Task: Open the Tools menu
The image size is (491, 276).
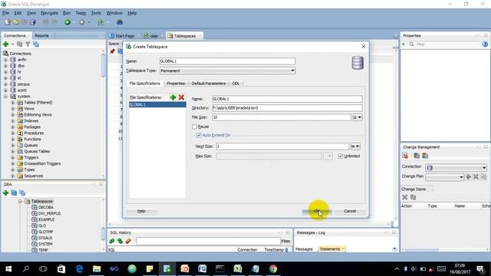Action: pyautogui.click(x=96, y=13)
